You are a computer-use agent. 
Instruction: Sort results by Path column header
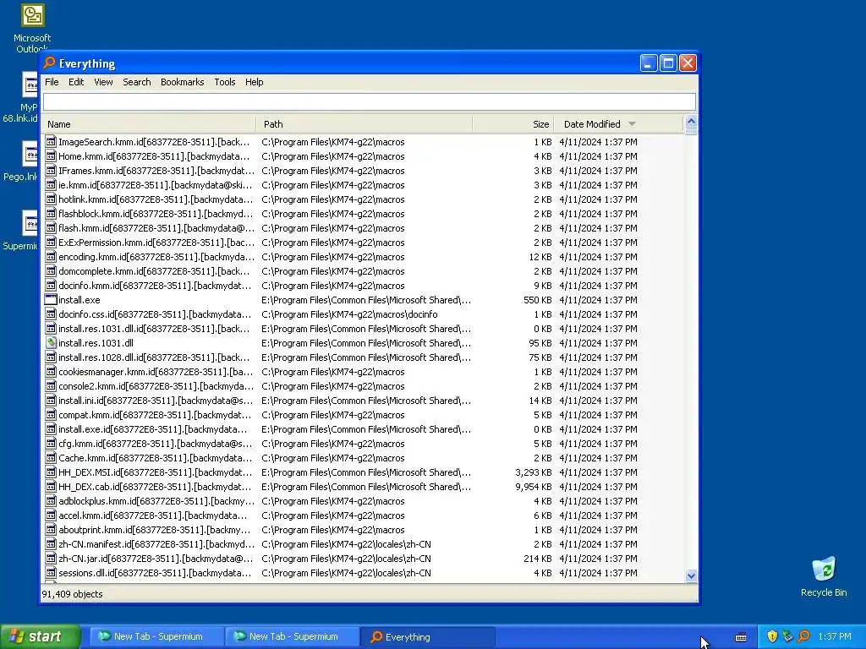tap(364, 124)
